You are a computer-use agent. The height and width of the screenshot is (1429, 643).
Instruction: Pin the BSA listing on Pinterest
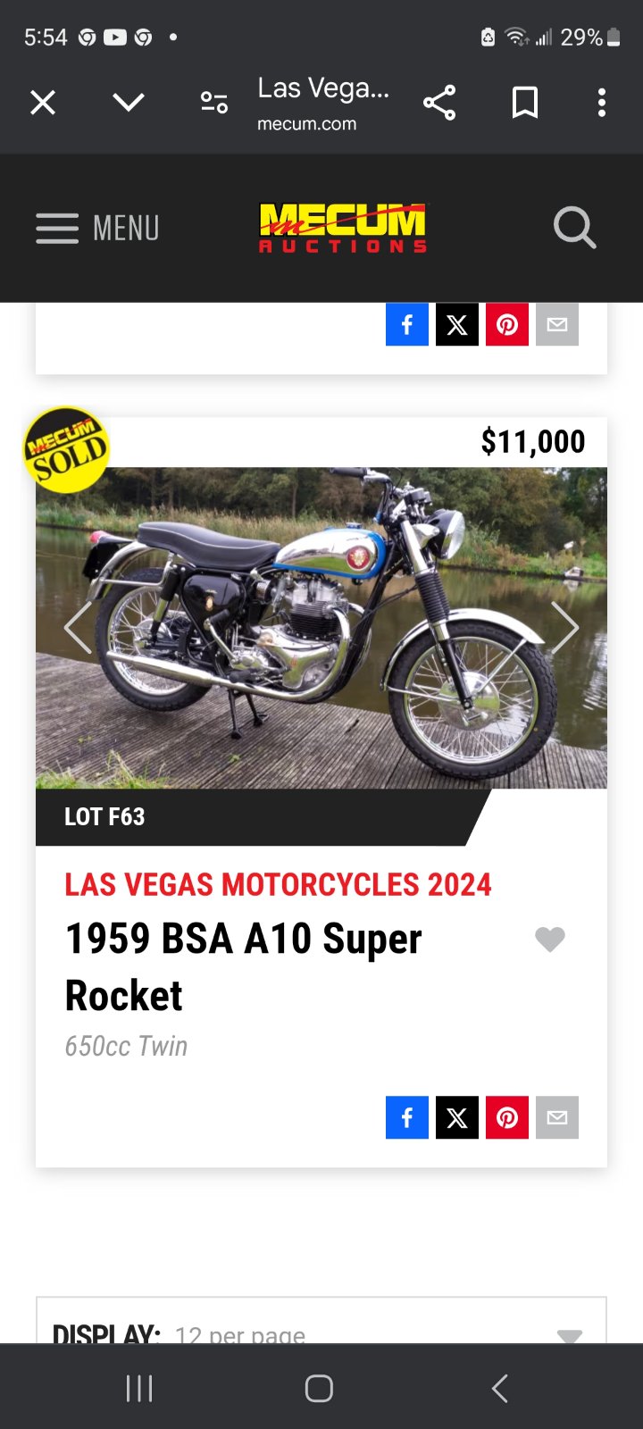[507, 1117]
